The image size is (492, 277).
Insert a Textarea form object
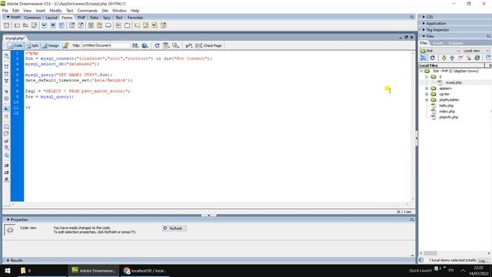34,25
